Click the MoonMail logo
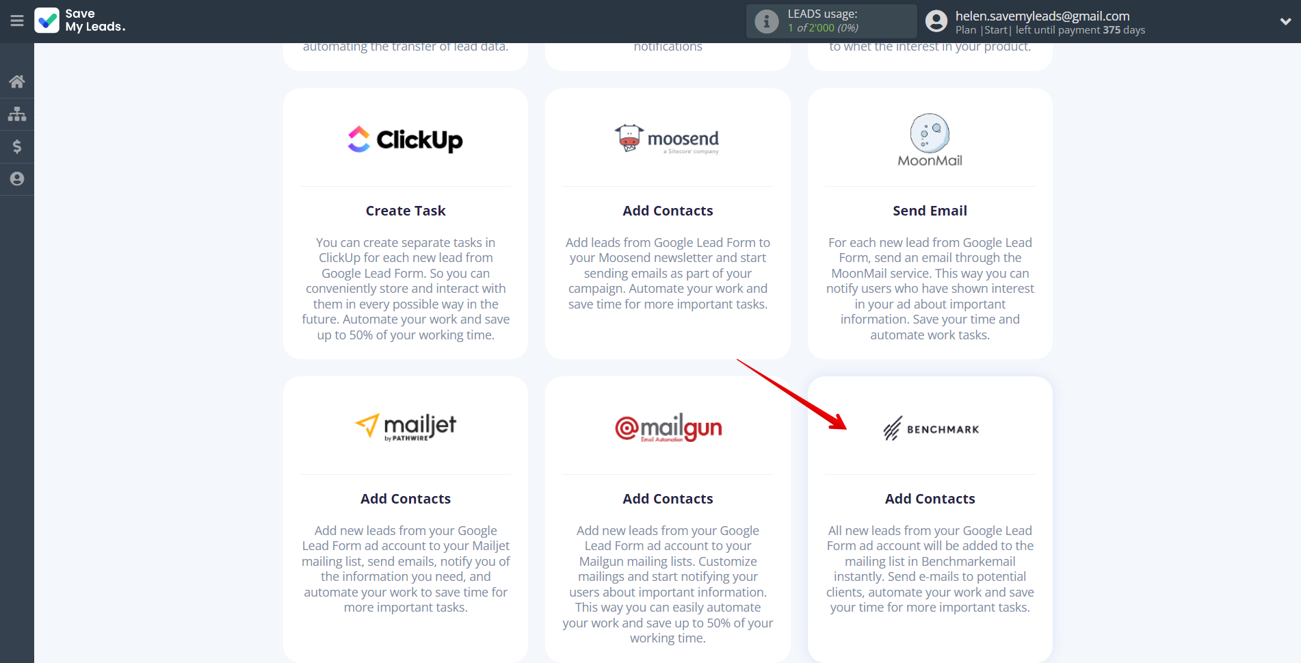 [x=930, y=140]
